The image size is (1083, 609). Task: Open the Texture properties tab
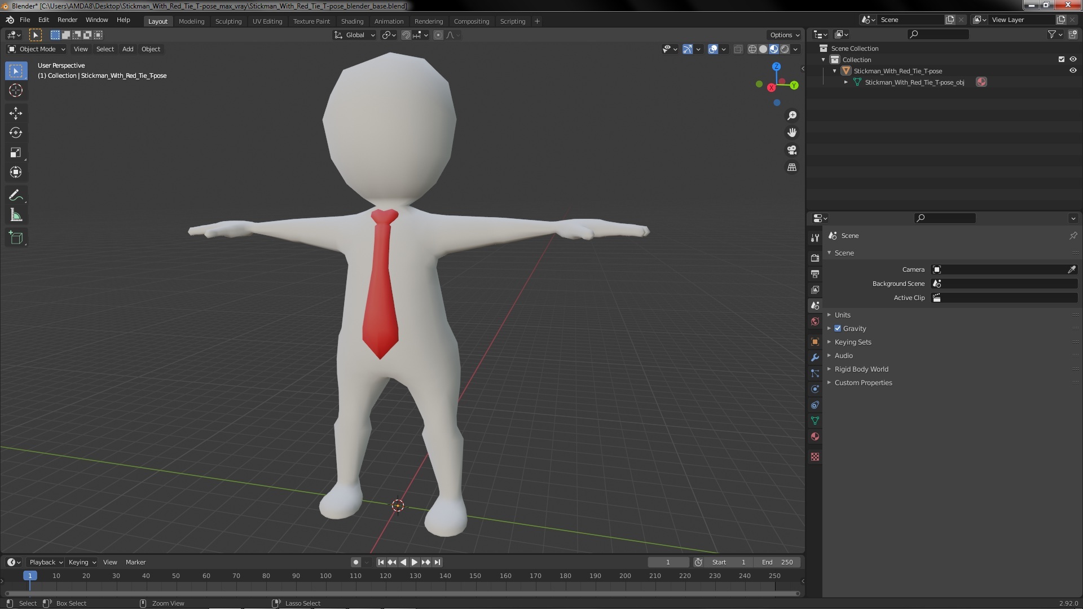(815, 457)
